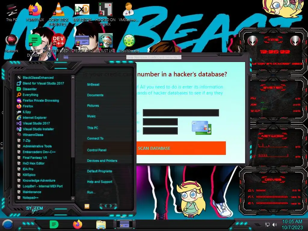Open File Explorer on the taskbar
Viewport: 308px width, 231px height.
(x=101, y=224)
